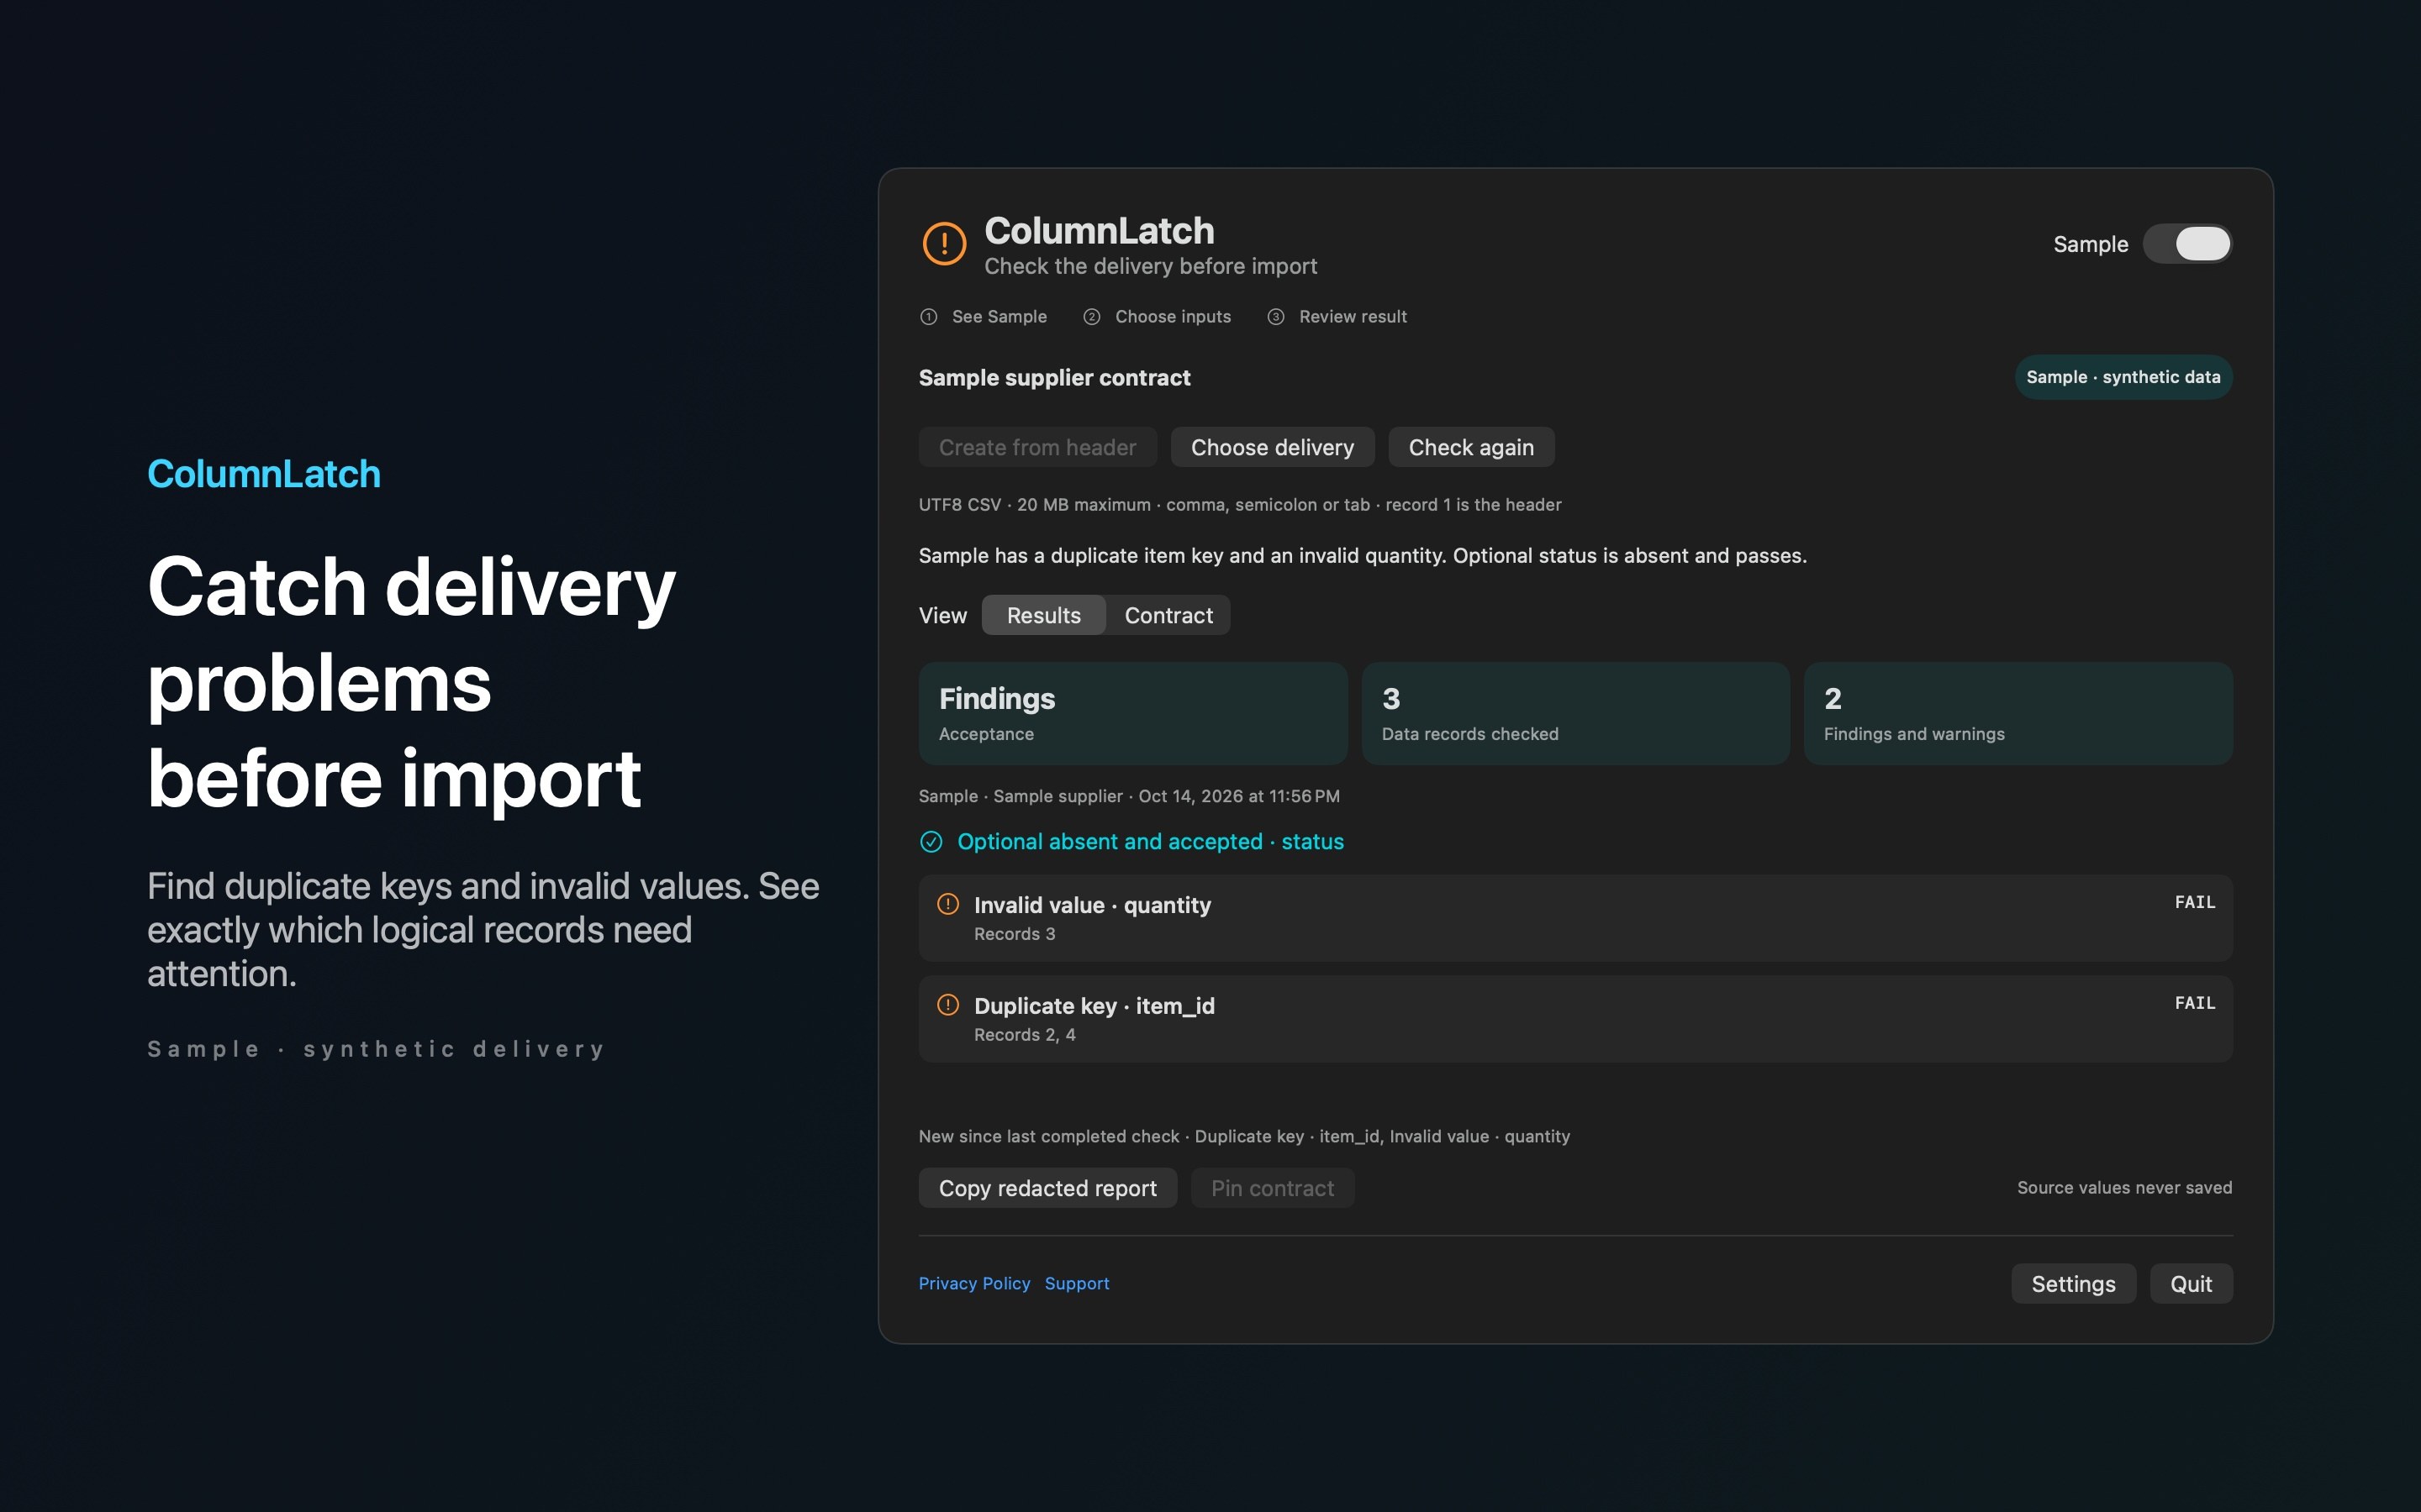Click the See Sample step label
The height and width of the screenshot is (1512, 2421).
pyautogui.click(x=1000, y=317)
